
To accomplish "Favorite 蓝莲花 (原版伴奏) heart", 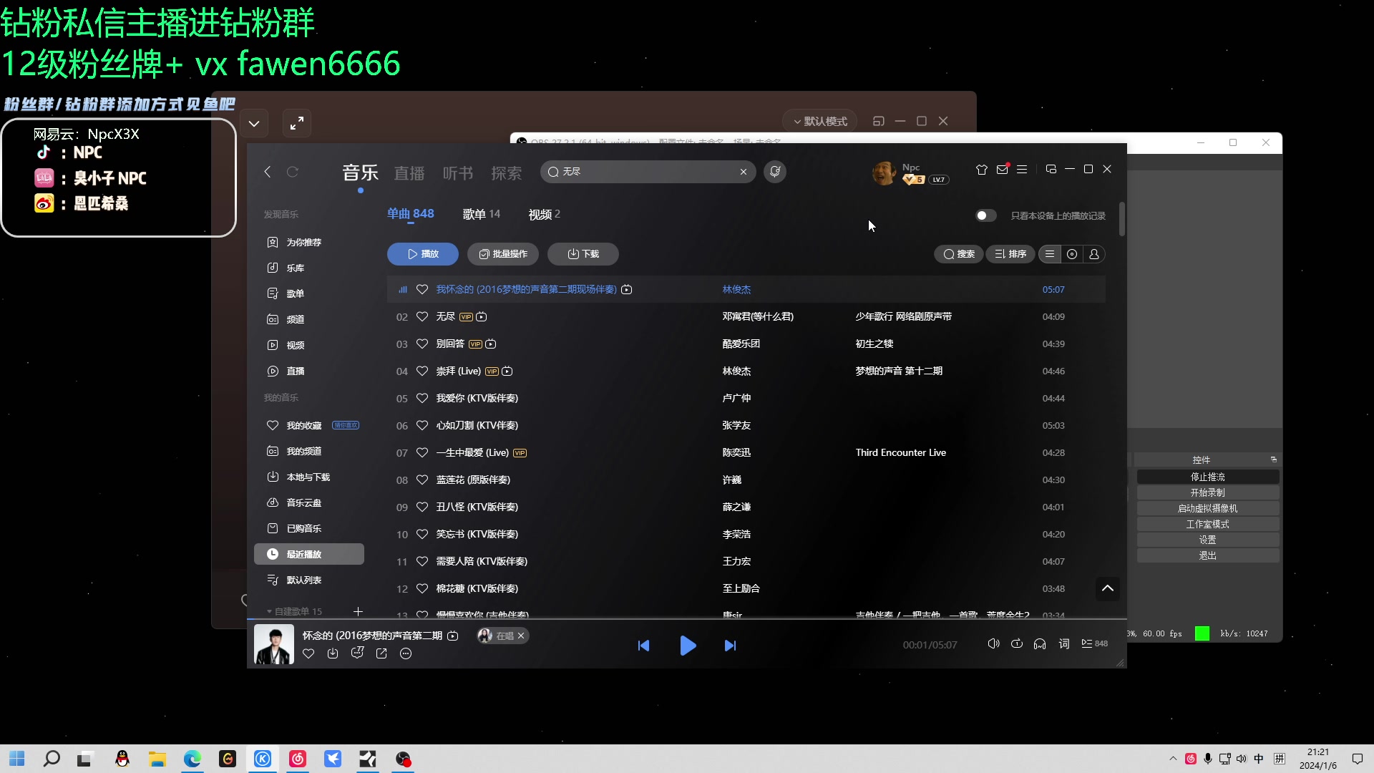I will pos(422,480).
